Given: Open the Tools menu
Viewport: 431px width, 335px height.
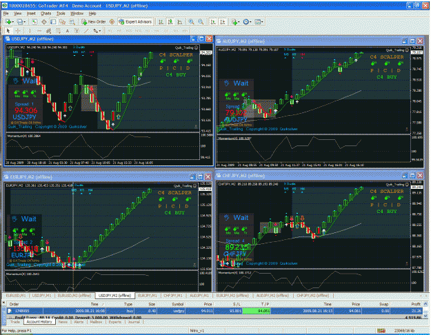Looking at the screenshot, I should point(61,13).
